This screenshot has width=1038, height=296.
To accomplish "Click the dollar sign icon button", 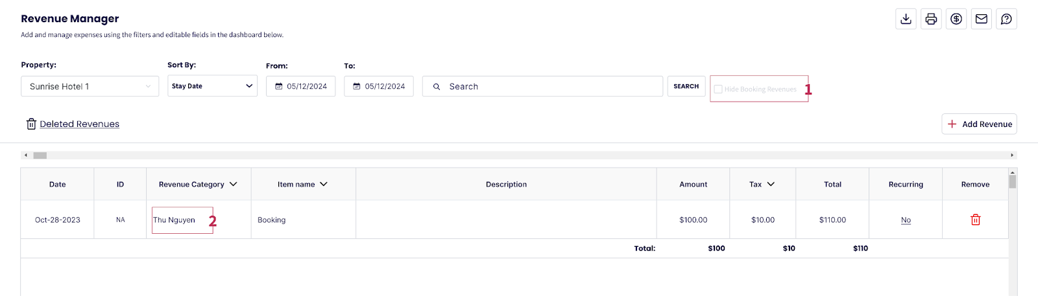I will (956, 19).
